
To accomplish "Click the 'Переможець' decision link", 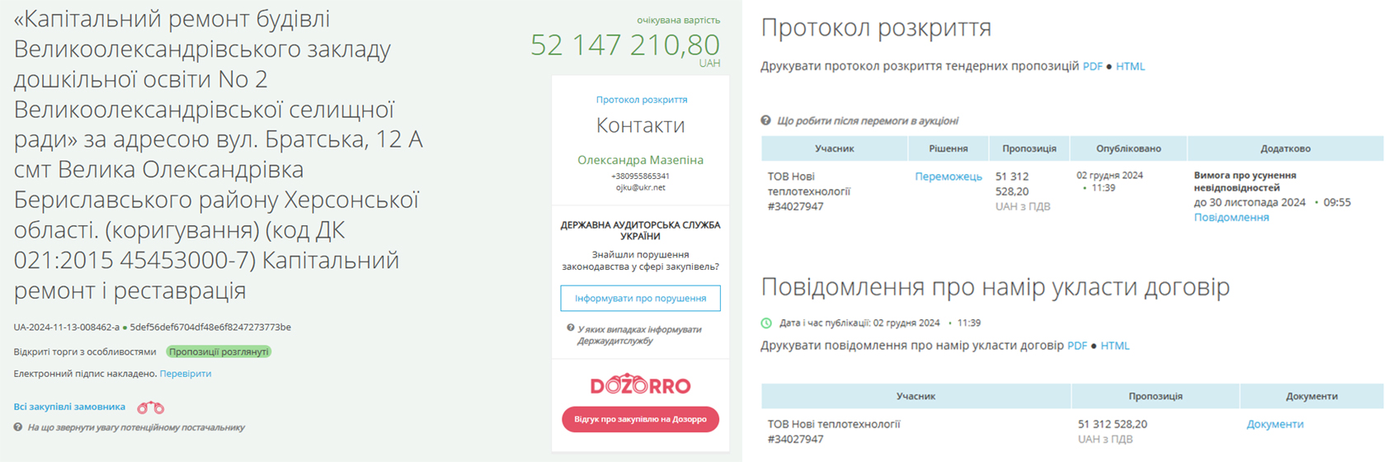I will click(x=948, y=177).
